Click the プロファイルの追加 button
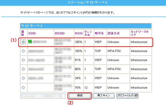Screen dimensions: 166x106 (x=127, y=96)
